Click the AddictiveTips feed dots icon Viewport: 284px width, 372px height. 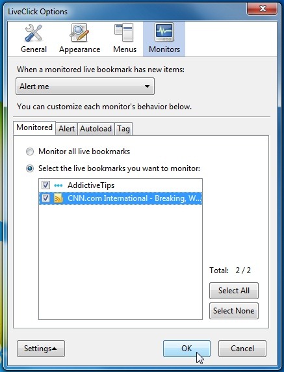(x=58, y=185)
